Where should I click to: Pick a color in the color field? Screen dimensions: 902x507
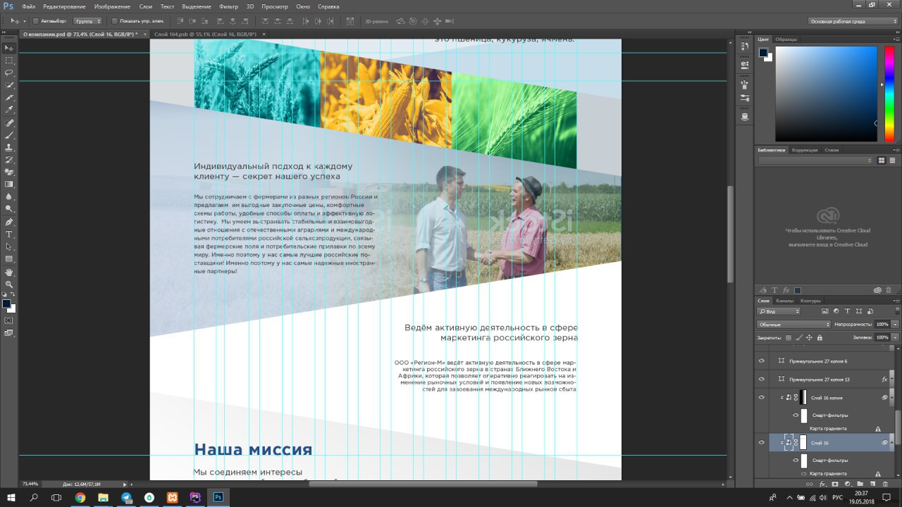pos(826,94)
